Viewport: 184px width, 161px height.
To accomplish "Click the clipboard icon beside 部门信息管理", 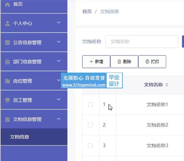I will pos(7,62).
